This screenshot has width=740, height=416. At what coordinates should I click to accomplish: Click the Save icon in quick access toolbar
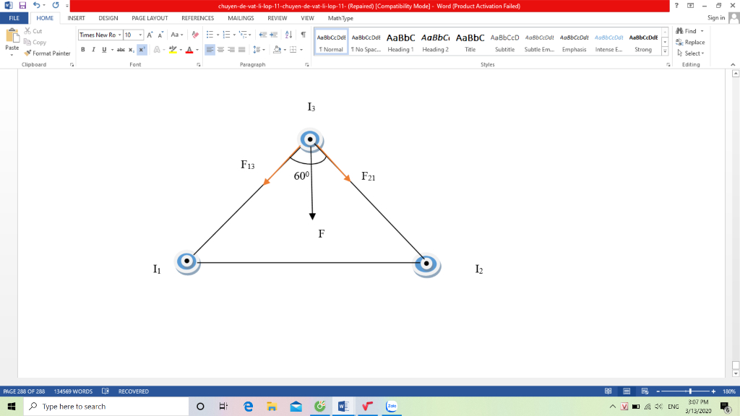(22, 6)
